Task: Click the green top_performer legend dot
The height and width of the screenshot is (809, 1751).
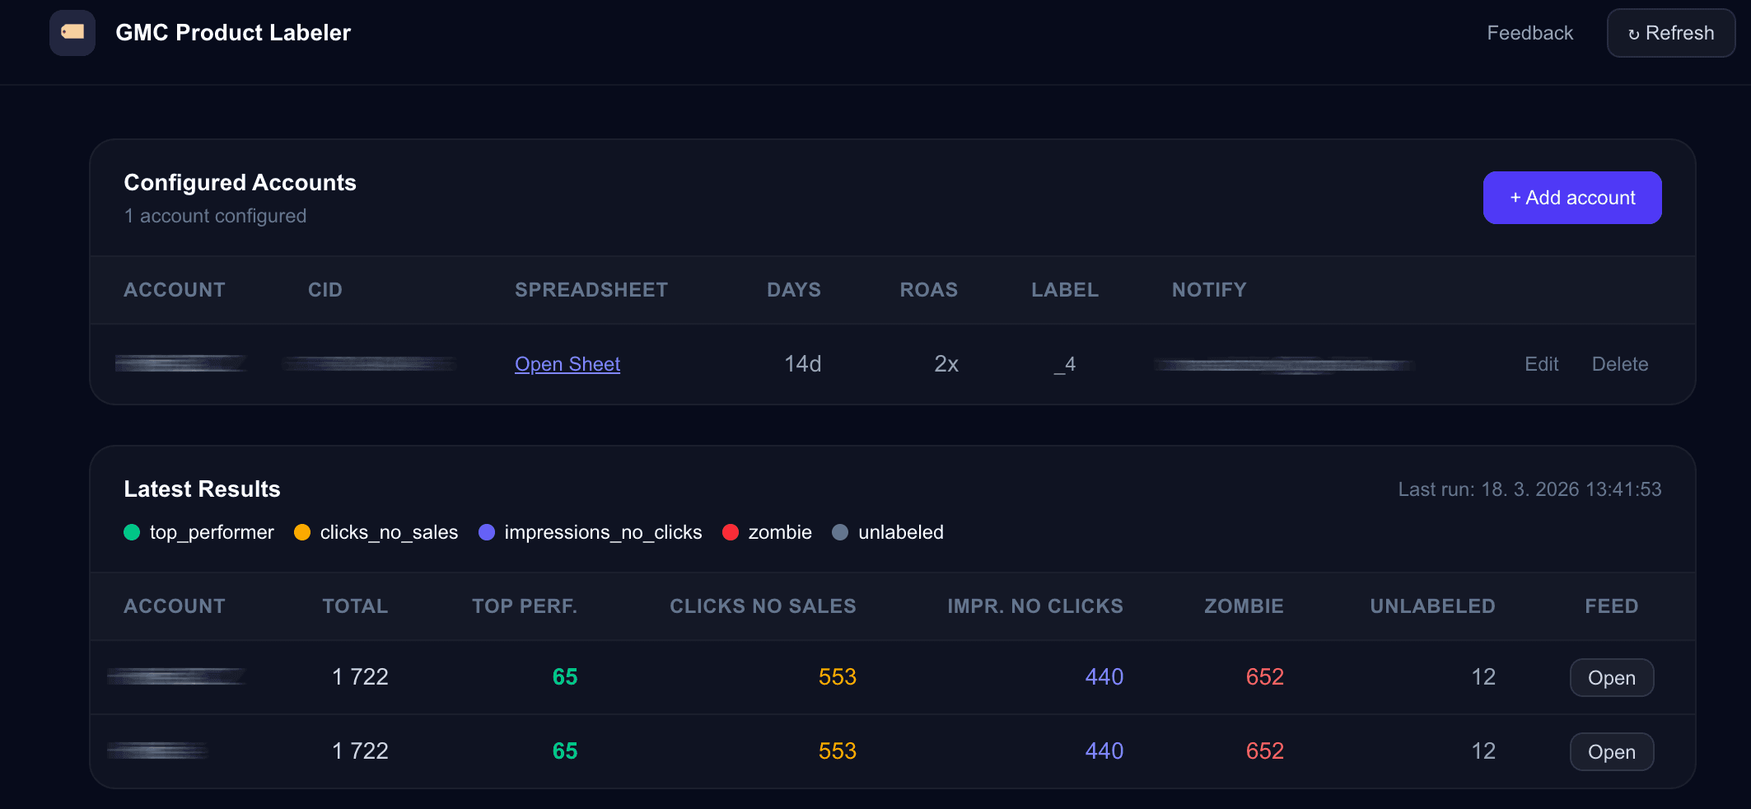Action: [x=132, y=532]
